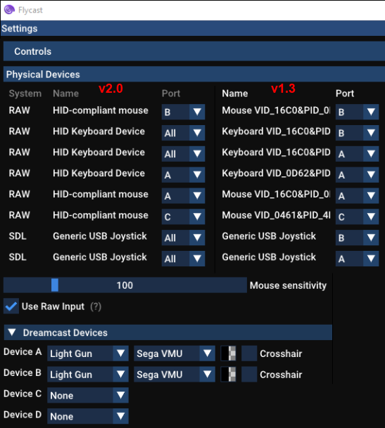The height and width of the screenshot is (428, 385).
Task: Click the Device D label
Action: [23, 415]
